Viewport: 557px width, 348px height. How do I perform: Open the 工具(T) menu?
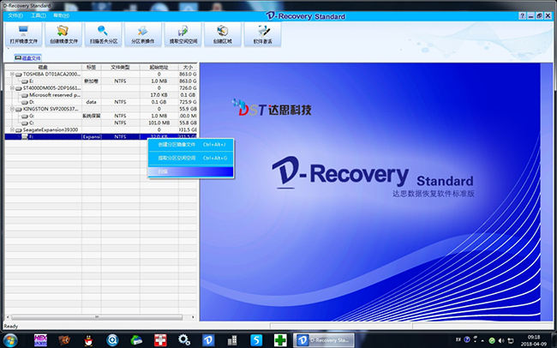pos(38,15)
